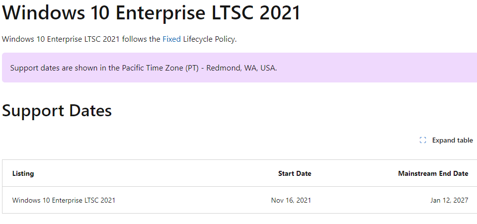Click the Expand table icon
The image size is (477, 224).
point(422,140)
